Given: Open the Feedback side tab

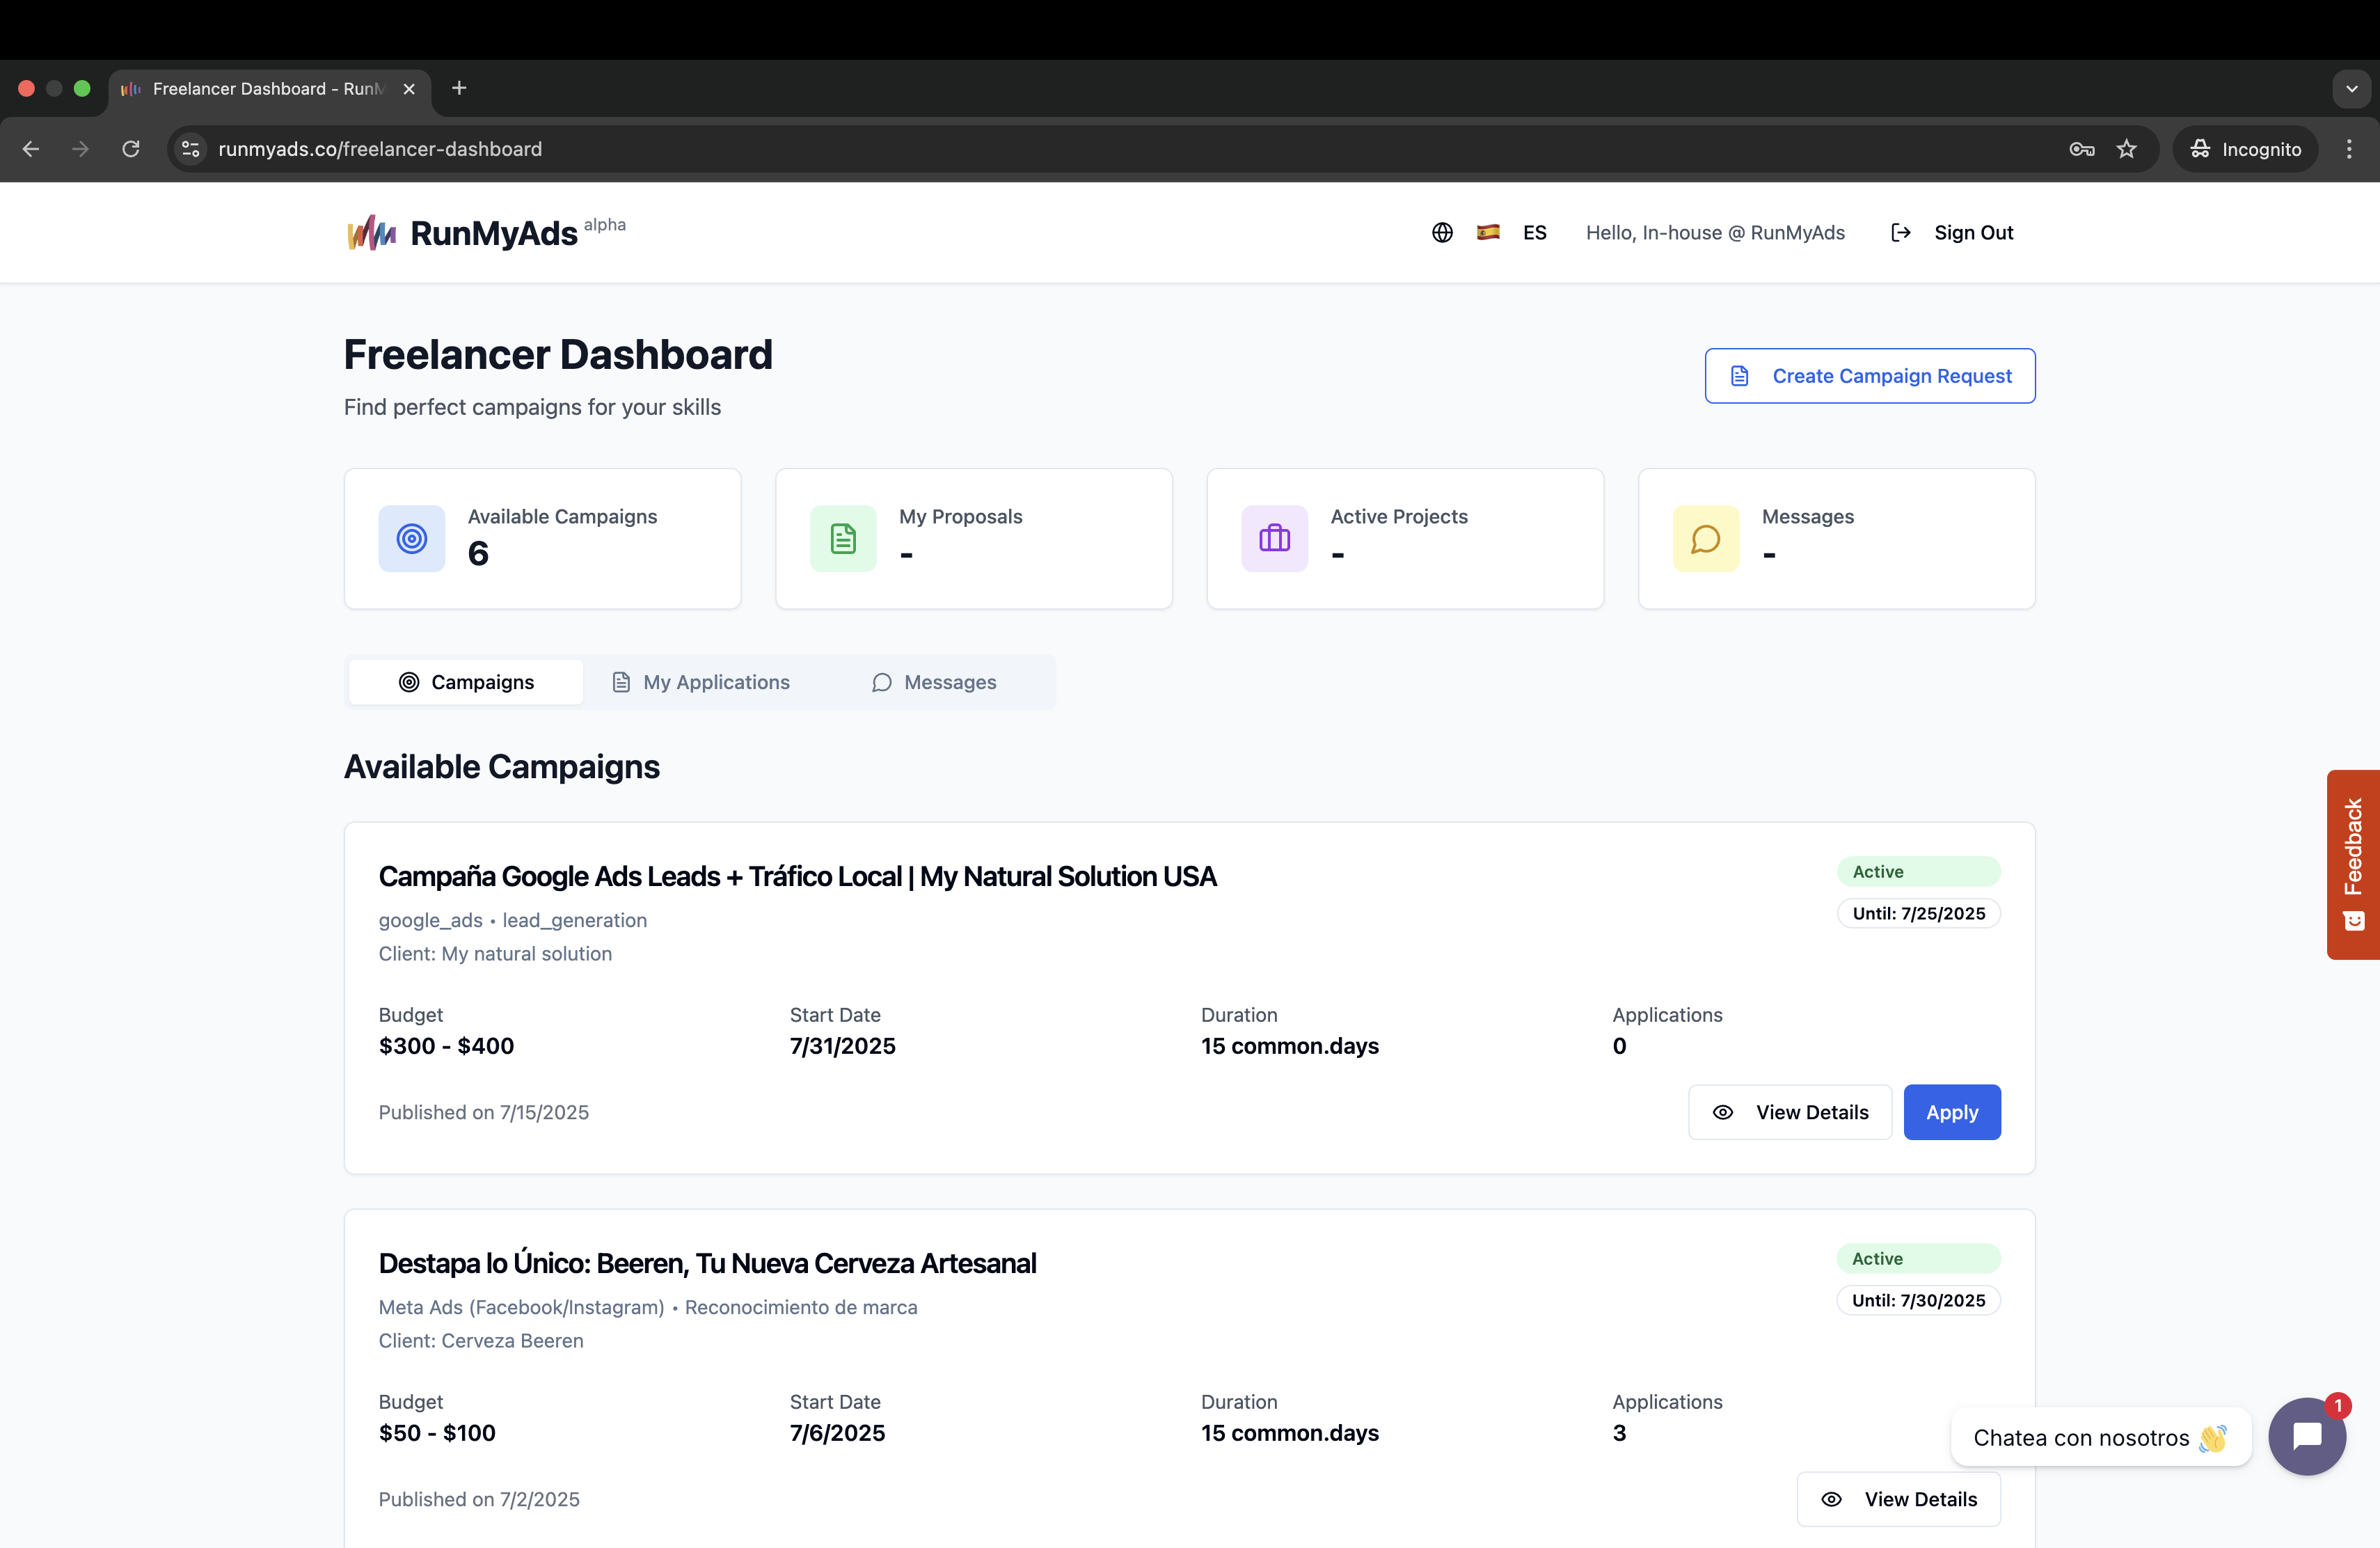Looking at the screenshot, I should tap(2353, 864).
